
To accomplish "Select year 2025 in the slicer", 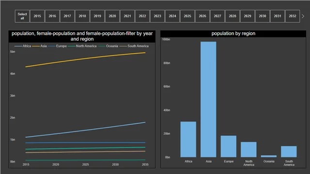I will tap(187, 16).
